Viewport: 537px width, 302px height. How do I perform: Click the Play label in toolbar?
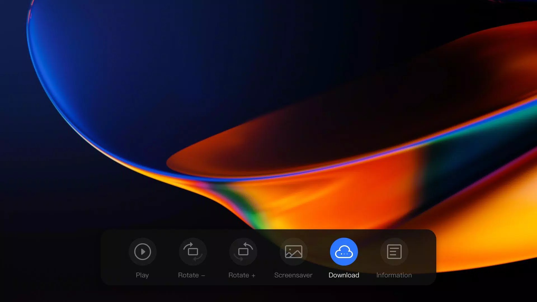click(142, 275)
